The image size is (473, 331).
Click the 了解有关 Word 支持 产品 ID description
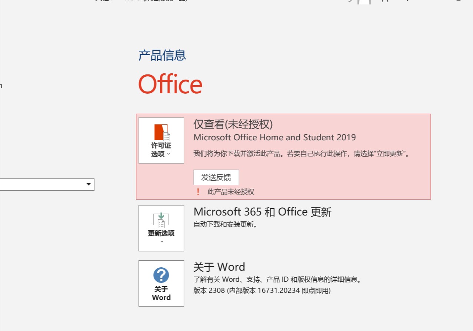pyautogui.click(x=277, y=280)
